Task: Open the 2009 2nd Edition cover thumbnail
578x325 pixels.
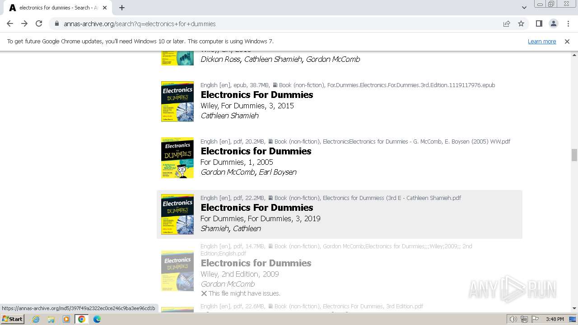Action: 177,271
